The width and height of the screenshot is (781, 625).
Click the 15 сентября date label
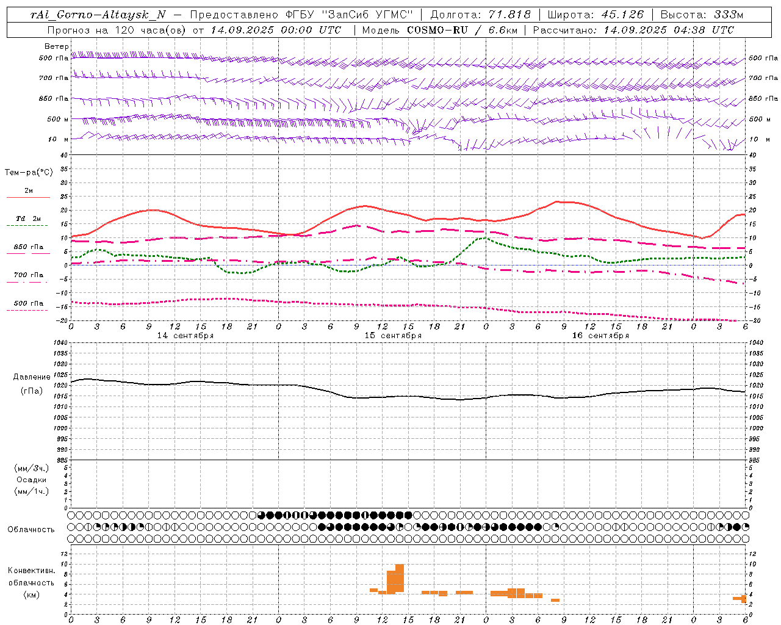(393, 336)
